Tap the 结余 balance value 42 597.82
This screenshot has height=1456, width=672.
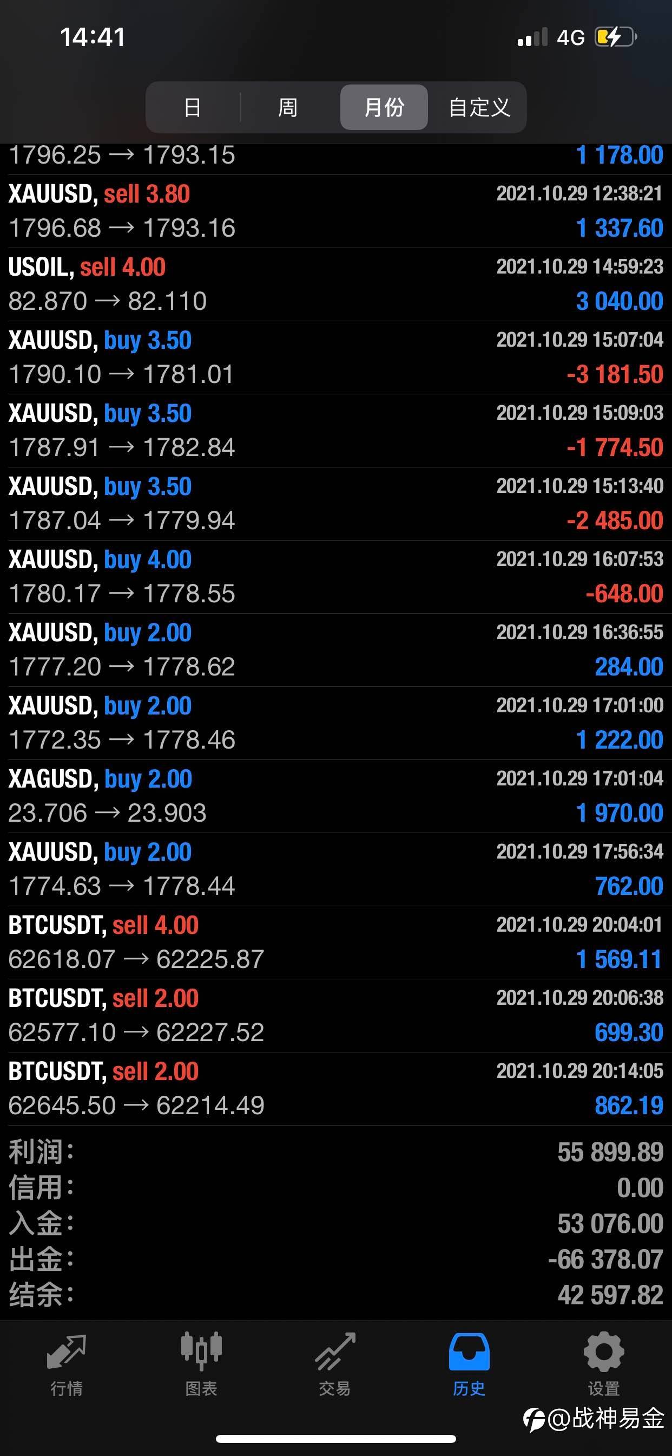click(610, 1295)
